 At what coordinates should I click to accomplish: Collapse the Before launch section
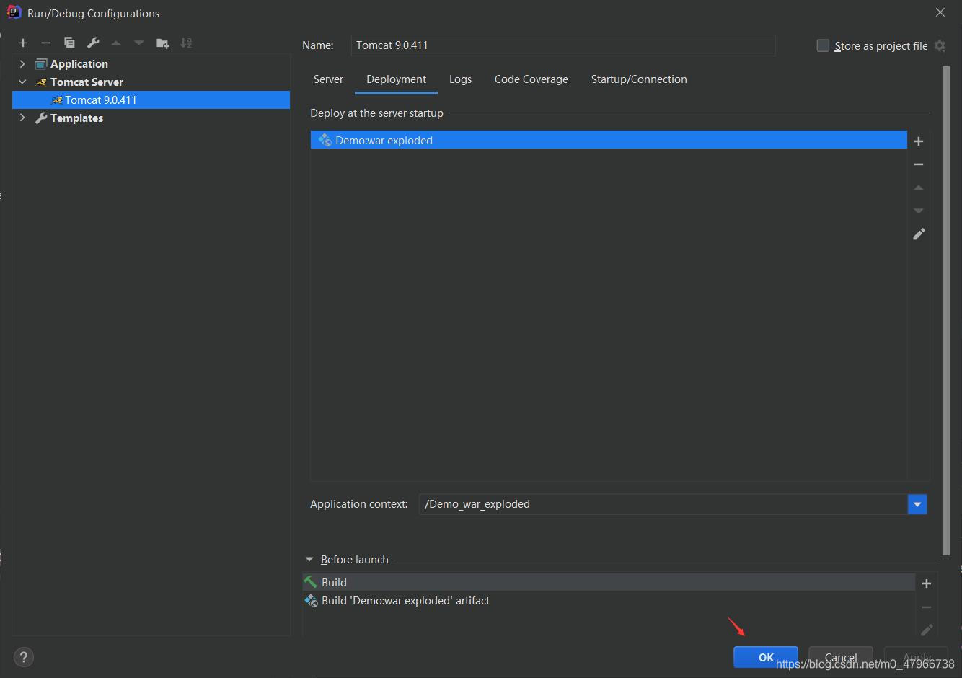click(x=309, y=560)
